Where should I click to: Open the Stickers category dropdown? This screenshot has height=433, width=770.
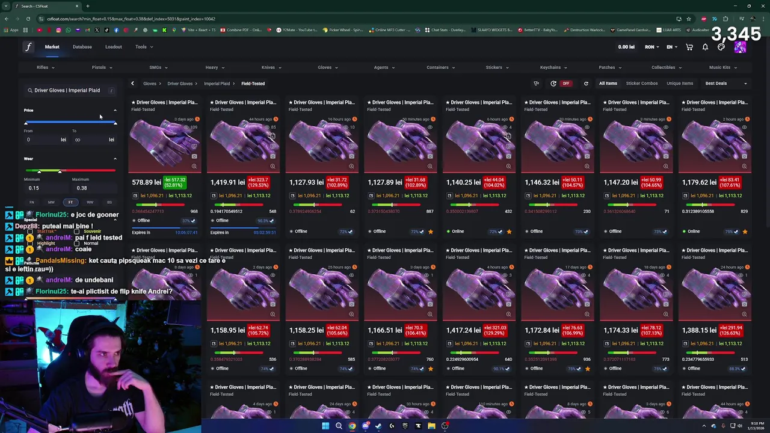coord(497,67)
